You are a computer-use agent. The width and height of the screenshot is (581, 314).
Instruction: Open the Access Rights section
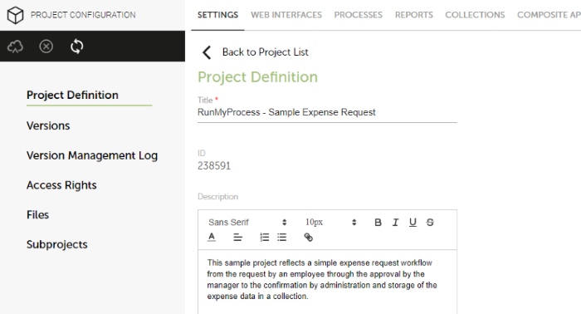pos(61,185)
